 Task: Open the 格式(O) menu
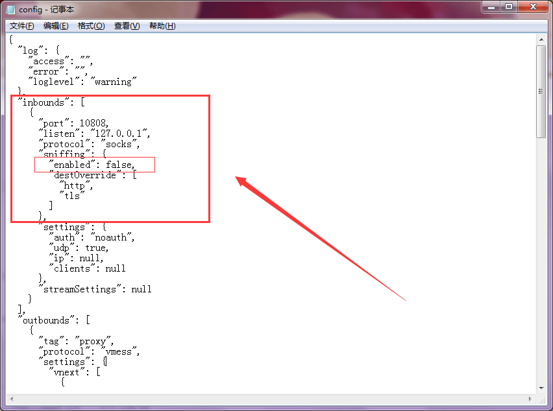click(91, 26)
